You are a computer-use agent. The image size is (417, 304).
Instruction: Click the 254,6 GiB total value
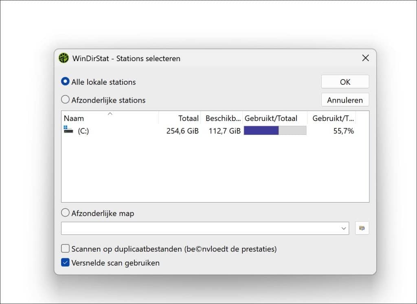coord(182,131)
